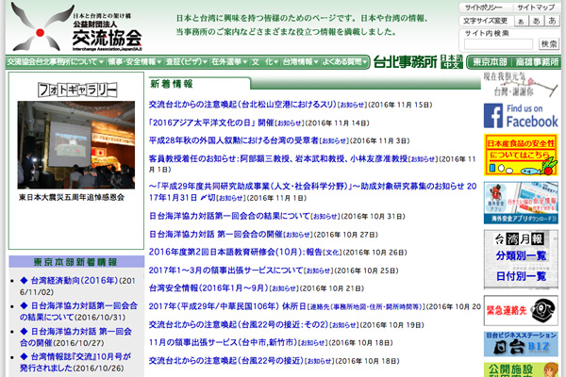Expand the 在外選挙 menu
Screen dimensions: 566x377
coord(229,62)
